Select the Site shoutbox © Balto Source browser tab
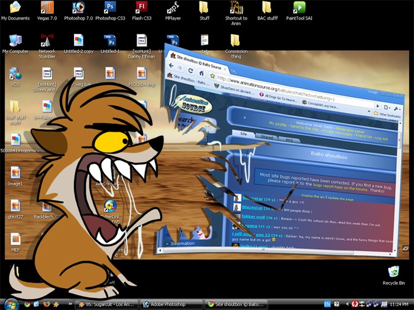The width and height of the screenshot is (414, 310). 199,62
